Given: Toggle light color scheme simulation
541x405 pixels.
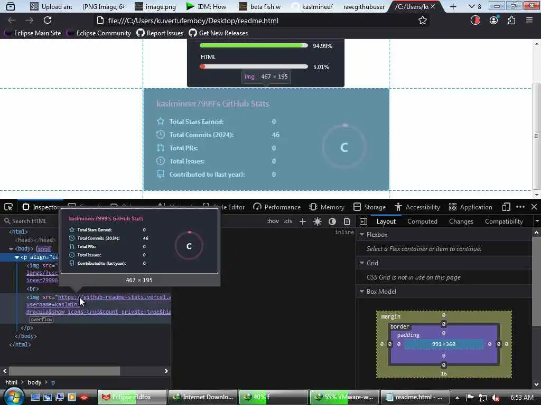Looking at the screenshot, I should click(x=318, y=221).
